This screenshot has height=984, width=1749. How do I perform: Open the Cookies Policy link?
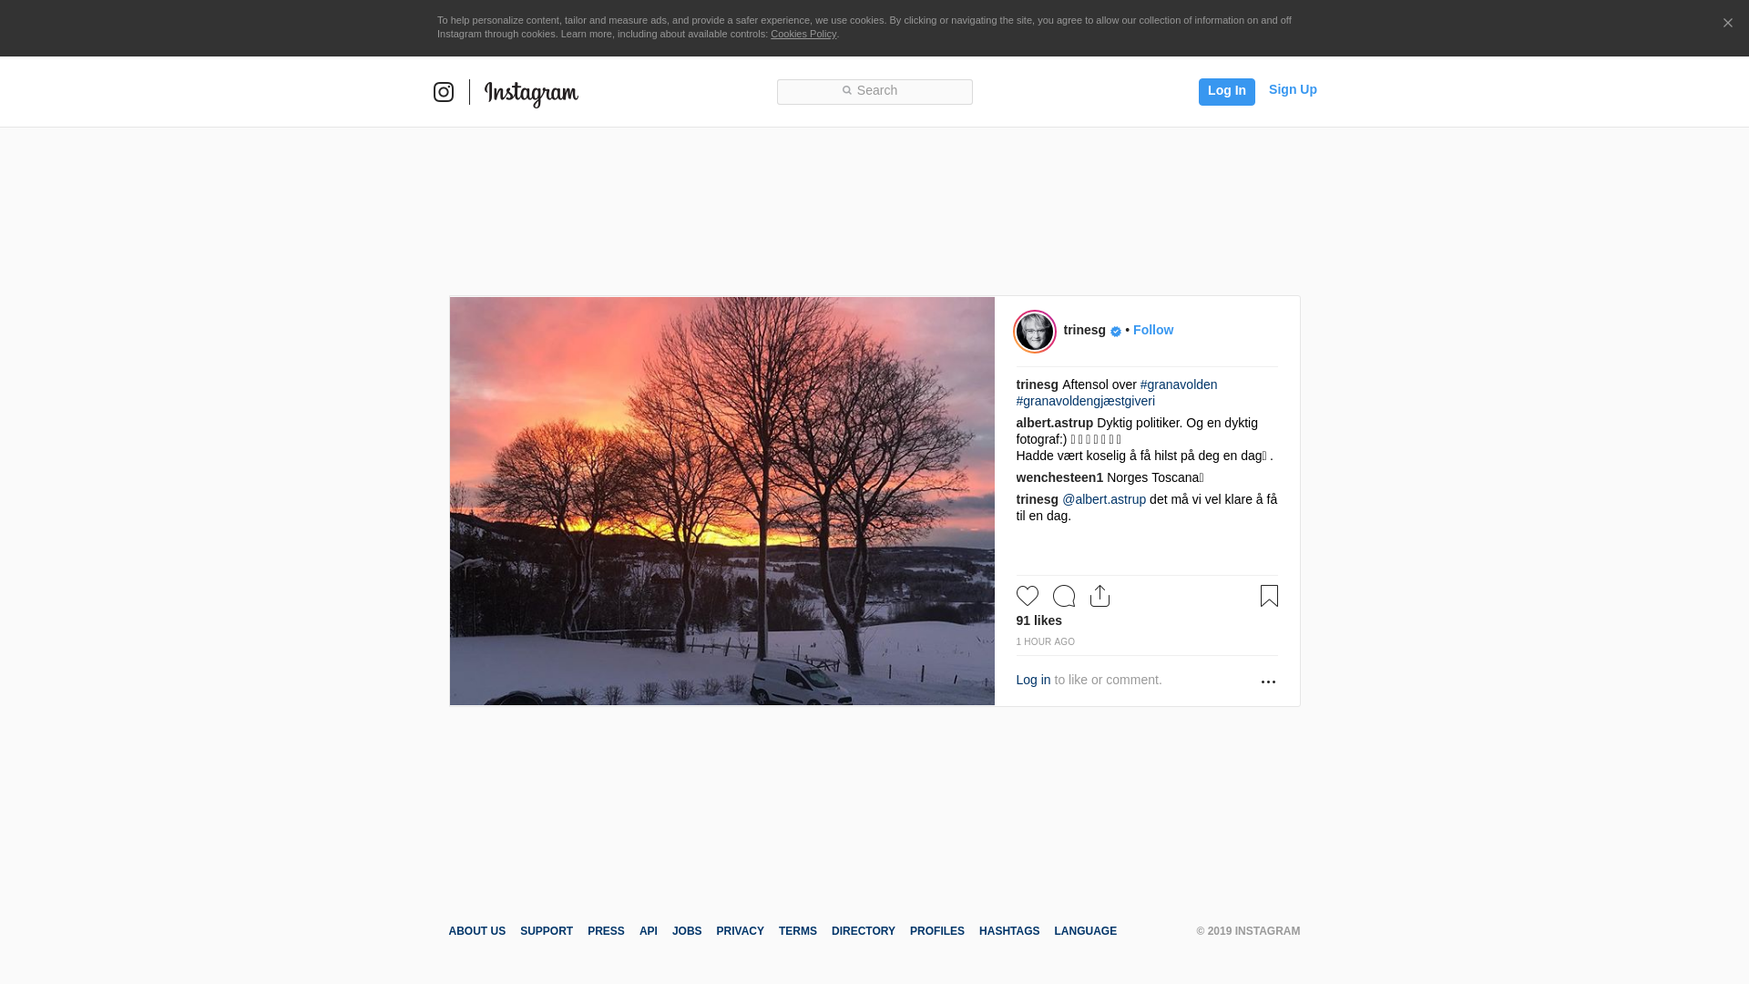tap(803, 34)
